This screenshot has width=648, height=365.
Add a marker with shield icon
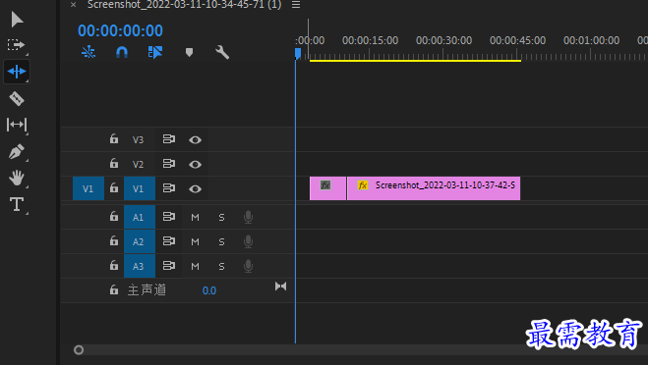point(189,52)
